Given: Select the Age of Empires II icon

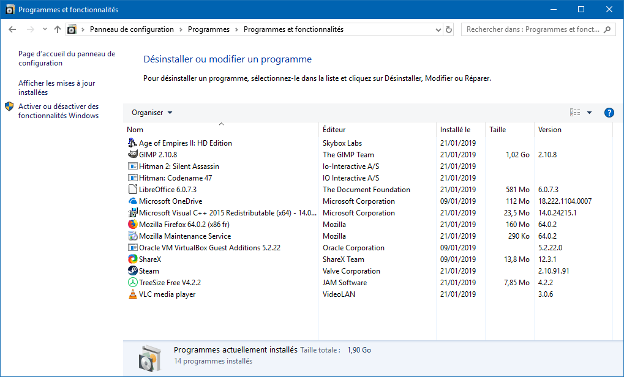Looking at the screenshot, I should 132,143.
